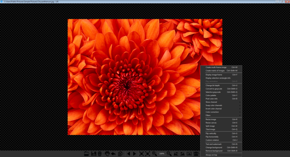Click the zoom in magnifier icon
This screenshot has width=290, height=157.
point(154,154)
